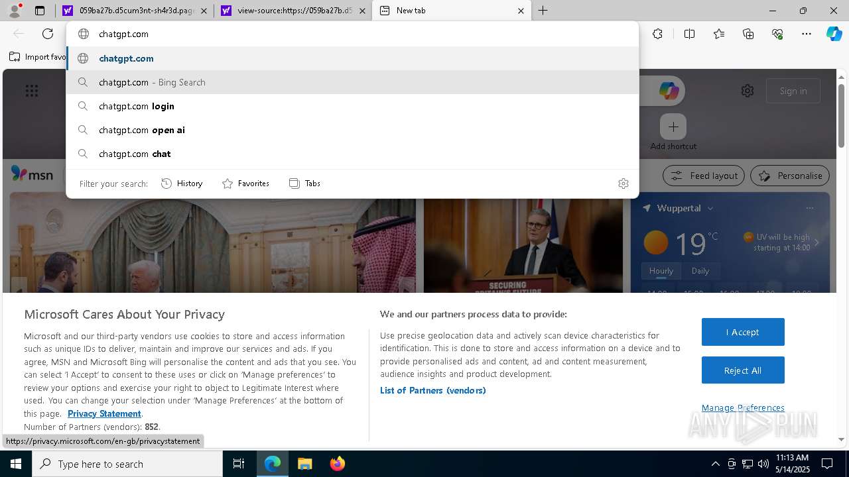Image resolution: width=849 pixels, height=477 pixels.
Task: Open Task View on taskbar
Action: [x=239, y=464]
